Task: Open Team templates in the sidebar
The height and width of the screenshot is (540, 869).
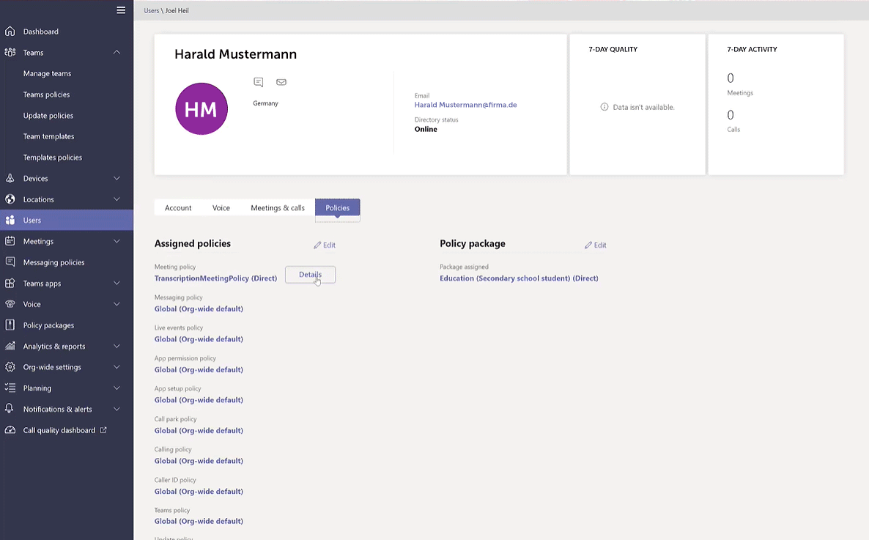Action: [x=49, y=136]
